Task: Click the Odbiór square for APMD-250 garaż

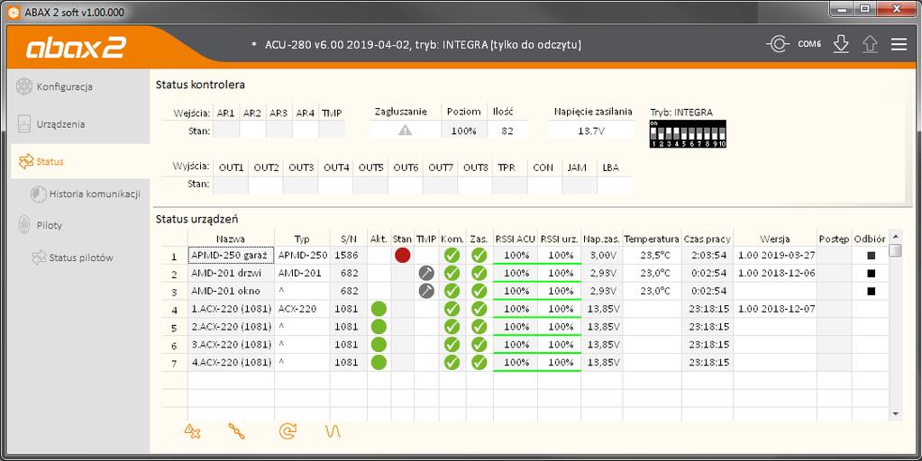Action: click(871, 256)
